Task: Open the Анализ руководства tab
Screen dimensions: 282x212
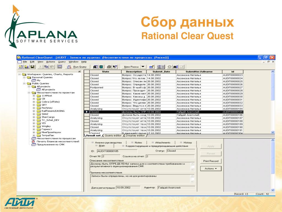Action: pyautogui.click(x=107, y=142)
